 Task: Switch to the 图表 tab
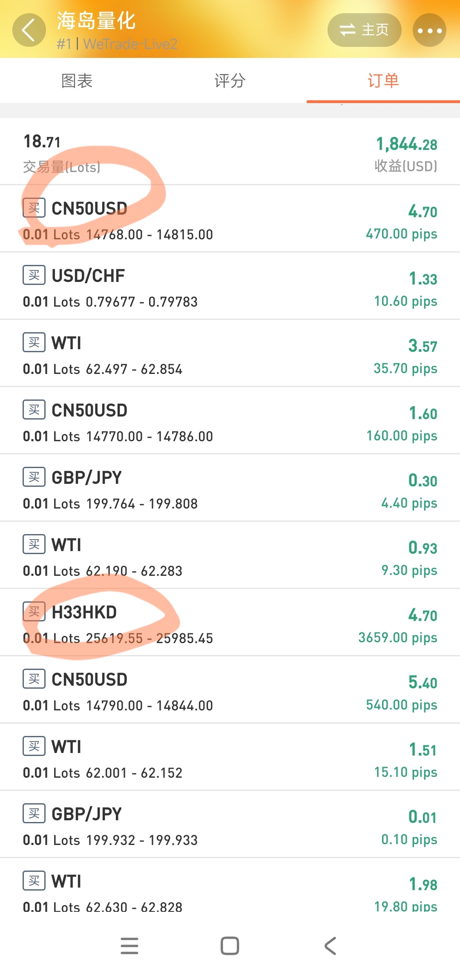(77, 80)
